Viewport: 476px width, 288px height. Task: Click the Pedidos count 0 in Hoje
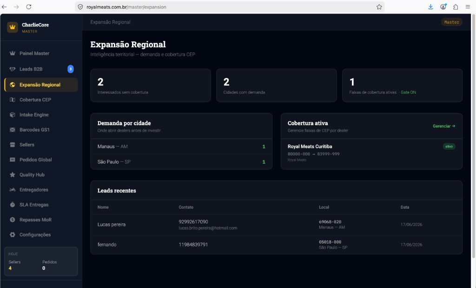pos(44,268)
